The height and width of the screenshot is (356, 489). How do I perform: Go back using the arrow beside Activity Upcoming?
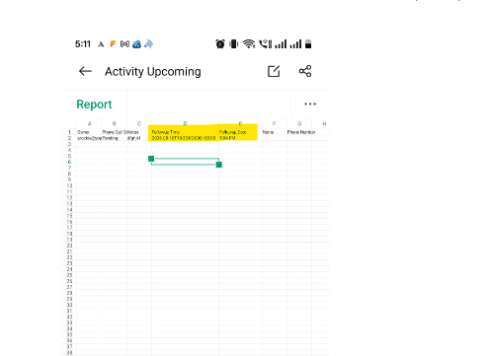[x=85, y=71]
